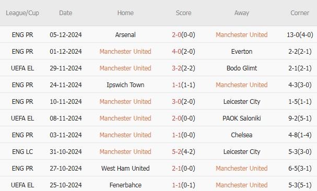Click West Ham United team name
317x191 pixels.
click(x=125, y=169)
